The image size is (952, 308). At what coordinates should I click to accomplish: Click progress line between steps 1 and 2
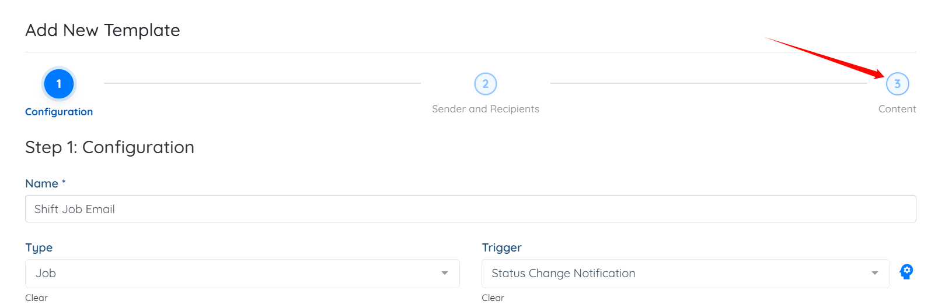click(262, 83)
